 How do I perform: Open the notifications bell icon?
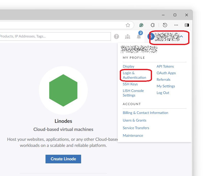(x=139, y=36)
